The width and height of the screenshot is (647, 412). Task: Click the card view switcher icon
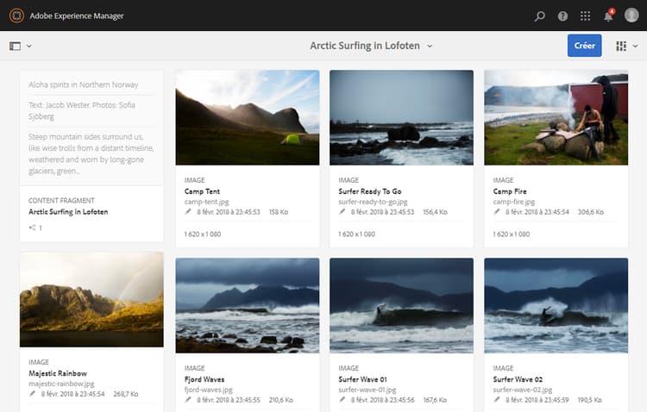coord(621,46)
